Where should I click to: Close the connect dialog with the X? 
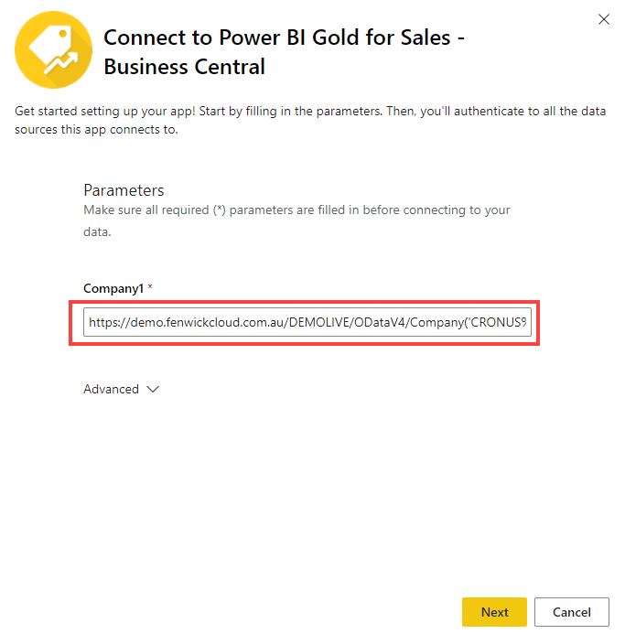point(604,19)
